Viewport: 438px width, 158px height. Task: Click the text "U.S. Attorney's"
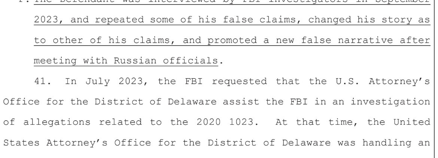click(383, 81)
